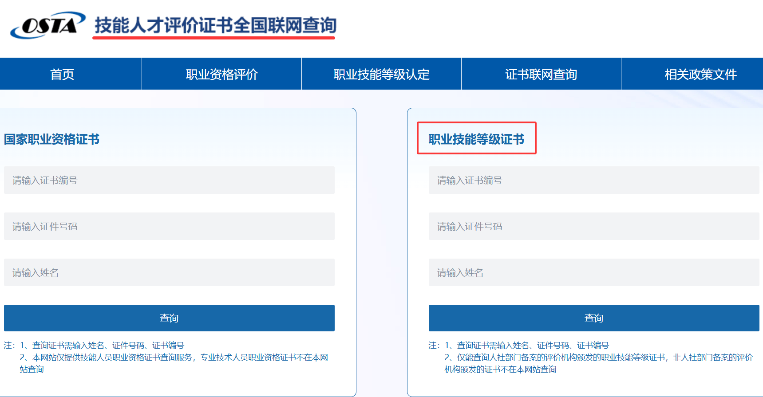Screen dimensions: 763x397
Task: Click the site title 技能人才评价证书全国联网查询
Action: [x=215, y=25]
